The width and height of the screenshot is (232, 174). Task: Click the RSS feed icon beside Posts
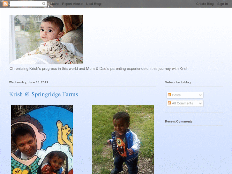[x=169, y=95]
